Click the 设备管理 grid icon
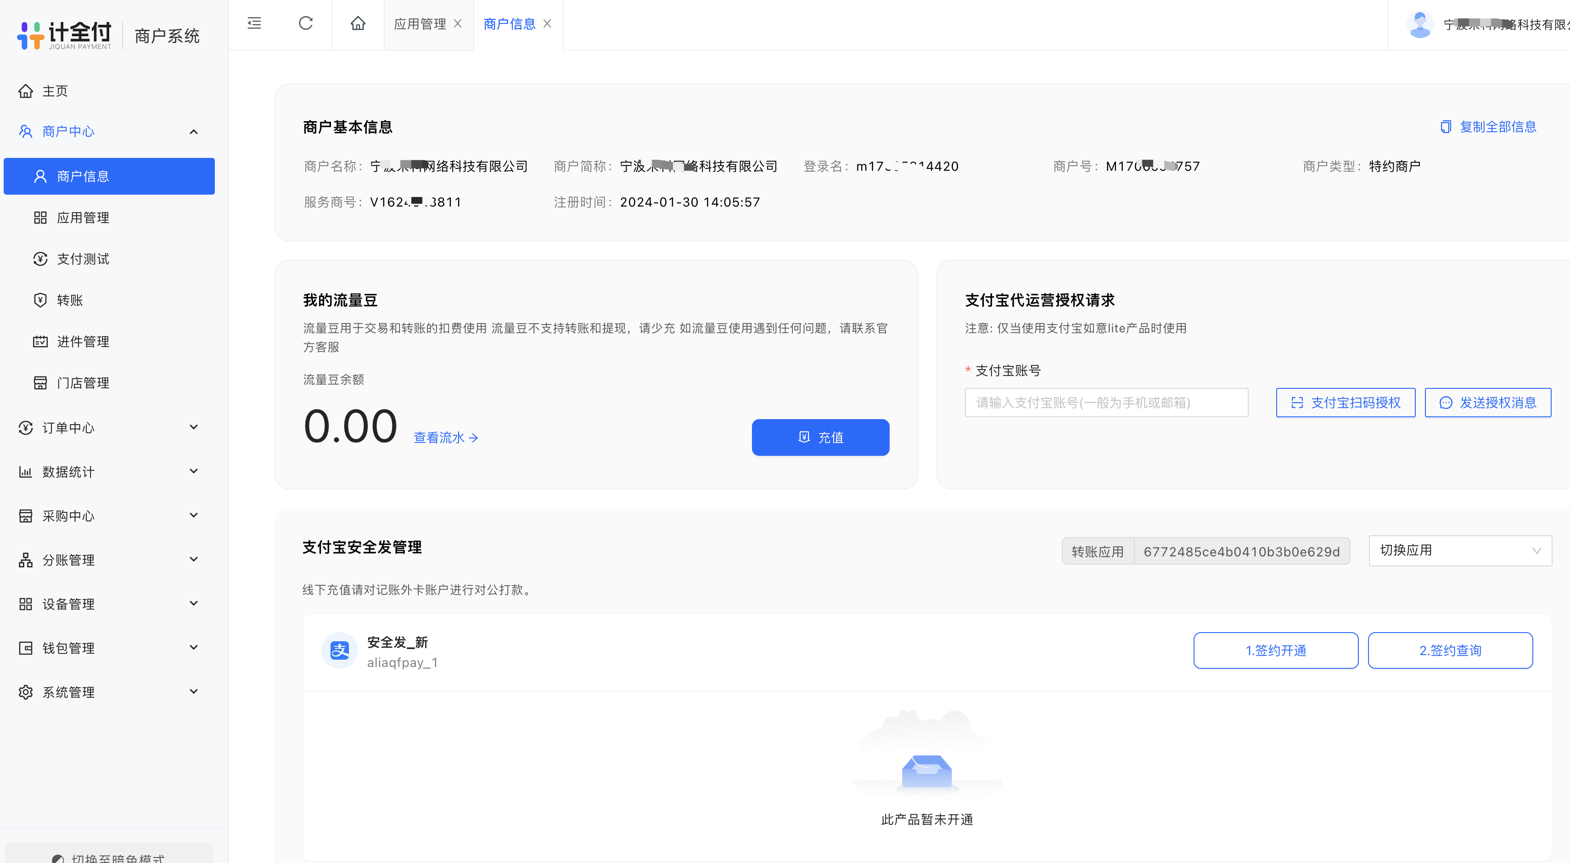Screen dimensions: 1570x863 pos(26,604)
